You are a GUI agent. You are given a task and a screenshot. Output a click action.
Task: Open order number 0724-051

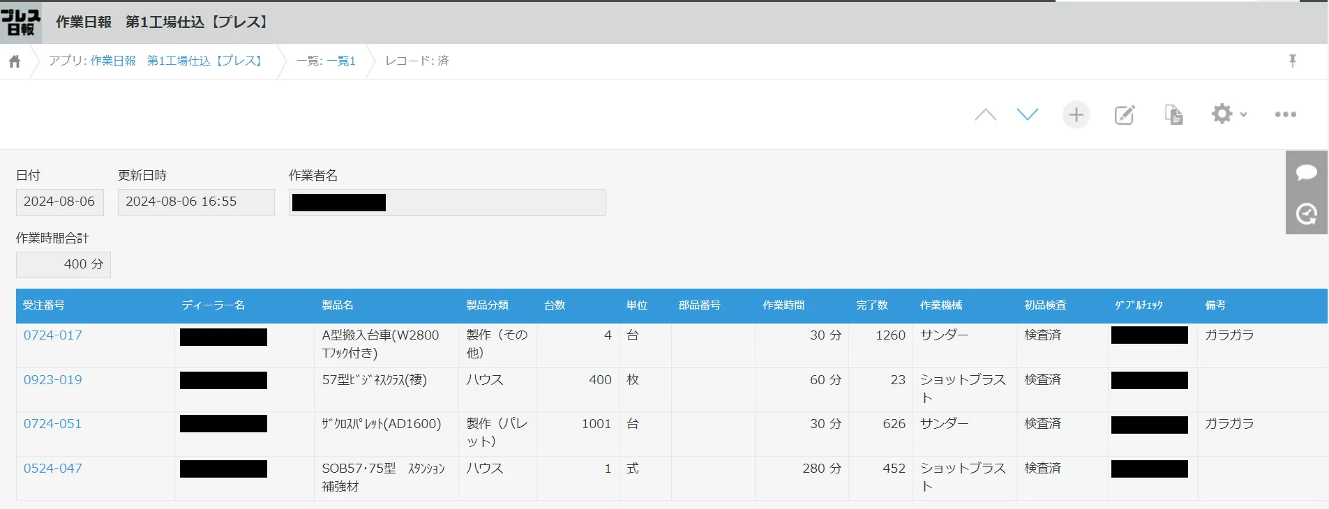53,424
